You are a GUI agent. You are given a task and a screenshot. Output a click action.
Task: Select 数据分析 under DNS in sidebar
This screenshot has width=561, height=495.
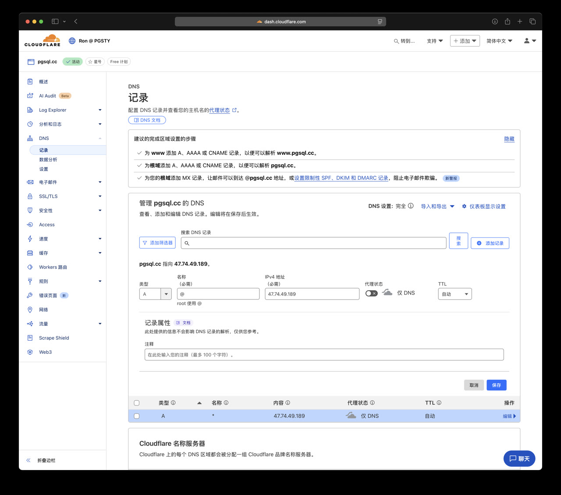pos(48,160)
